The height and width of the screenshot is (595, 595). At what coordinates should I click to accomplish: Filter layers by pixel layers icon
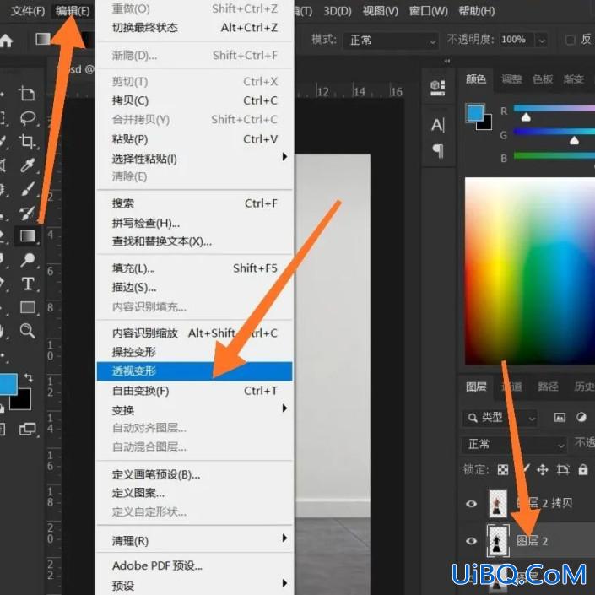click(x=560, y=418)
